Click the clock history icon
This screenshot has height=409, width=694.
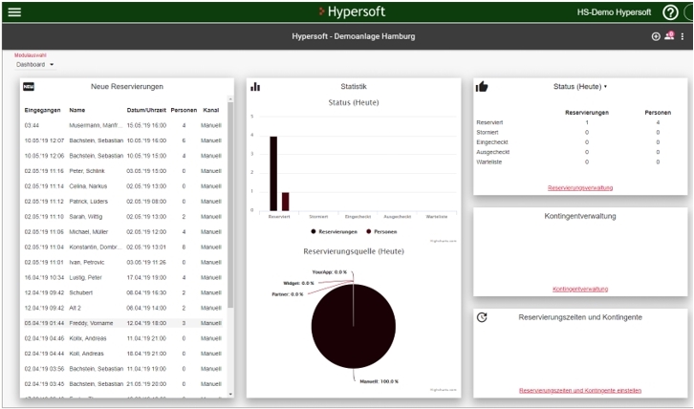pos(482,317)
